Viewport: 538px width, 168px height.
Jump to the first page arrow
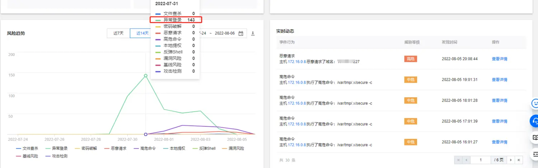click(458, 160)
